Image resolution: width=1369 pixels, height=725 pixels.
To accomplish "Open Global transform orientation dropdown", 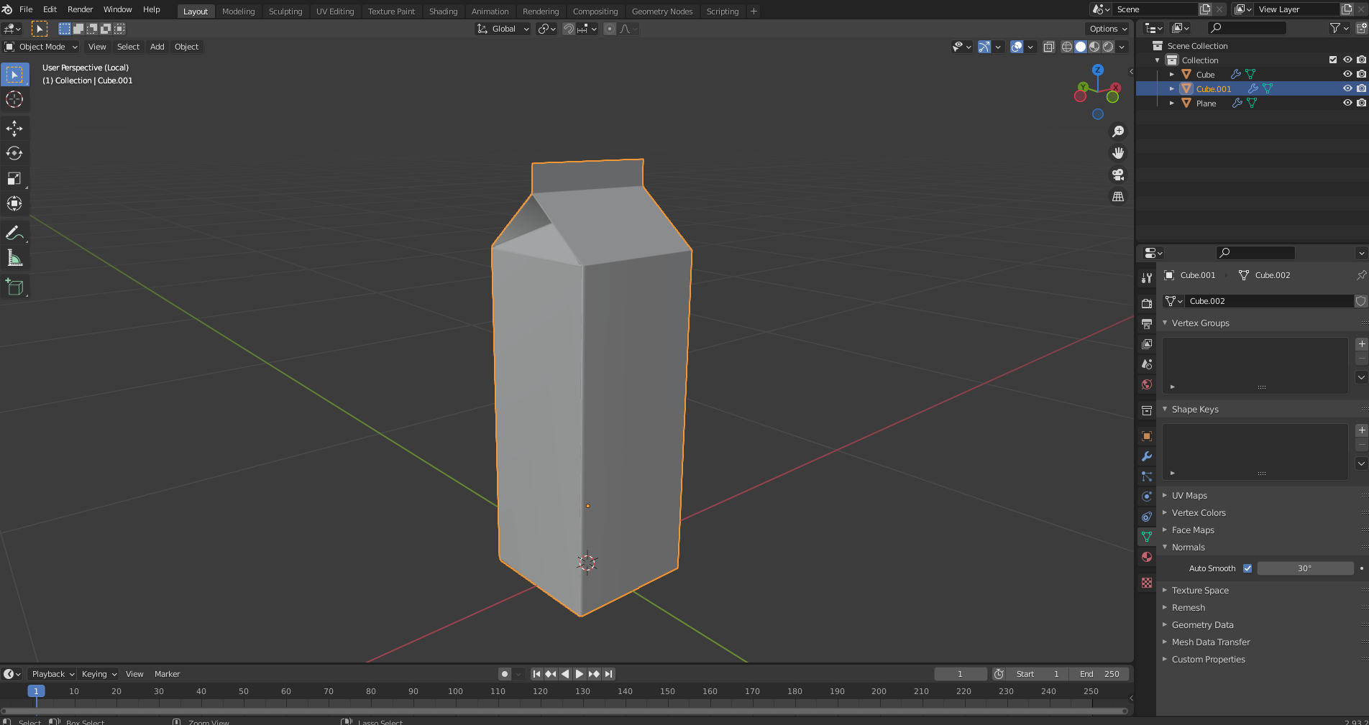I will [503, 29].
